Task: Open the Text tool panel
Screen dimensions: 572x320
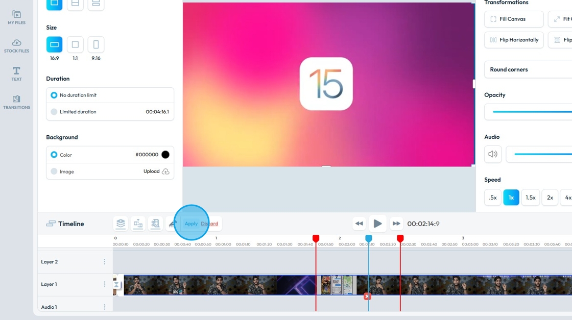Action: pos(16,73)
